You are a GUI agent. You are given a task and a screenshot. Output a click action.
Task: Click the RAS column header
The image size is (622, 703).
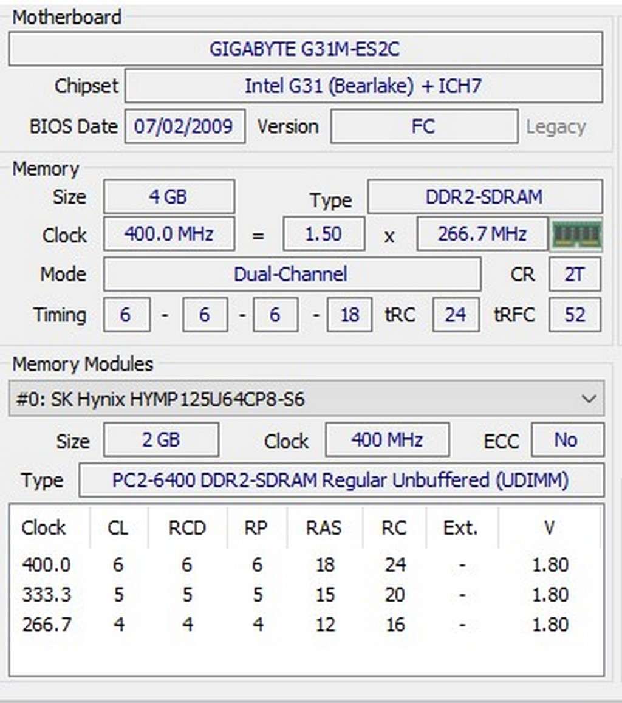coord(324,527)
